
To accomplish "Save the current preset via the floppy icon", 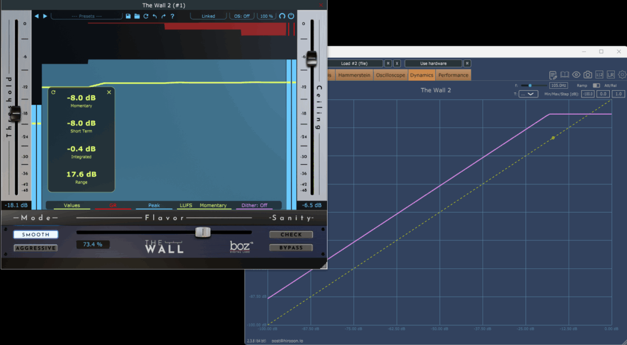I will (x=128, y=16).
